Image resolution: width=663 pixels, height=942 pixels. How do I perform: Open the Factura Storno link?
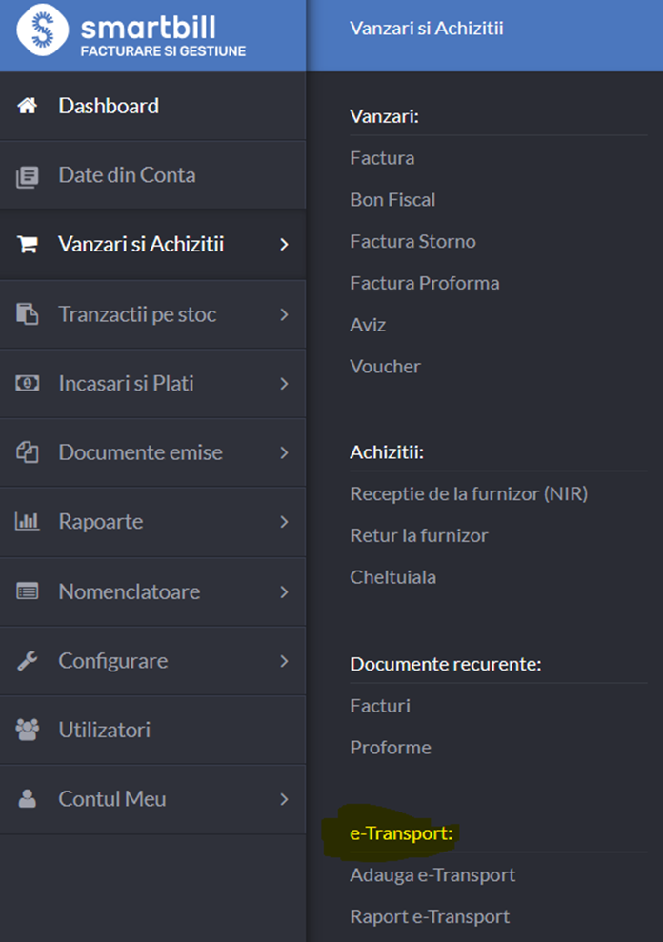click(413, 242)
